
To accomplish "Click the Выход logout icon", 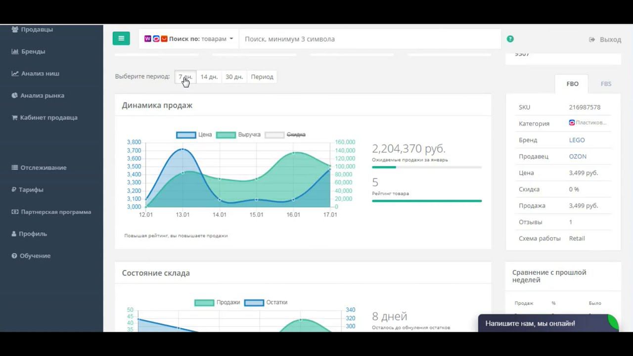I will pyautogui.click(x=592, y=40).
